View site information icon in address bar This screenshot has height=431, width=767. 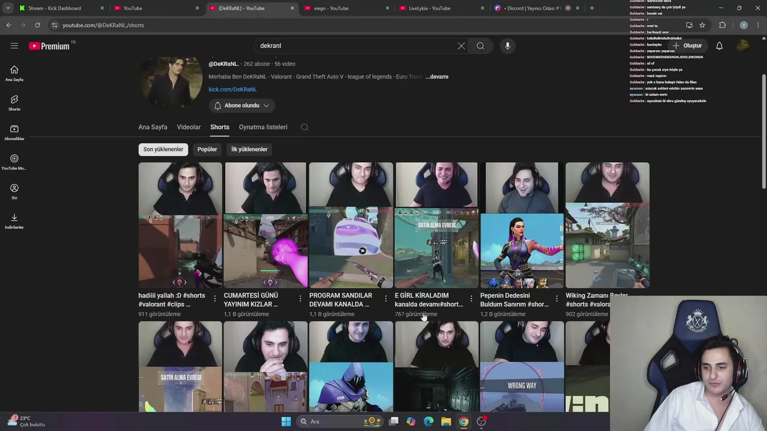click(x=55, y=25)
